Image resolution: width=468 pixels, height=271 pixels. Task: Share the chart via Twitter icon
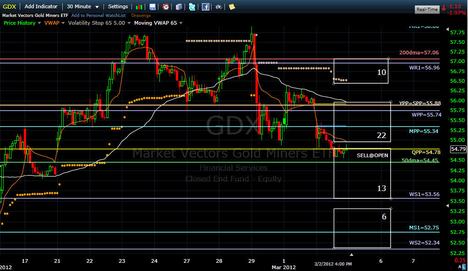[x=192, y=7]
